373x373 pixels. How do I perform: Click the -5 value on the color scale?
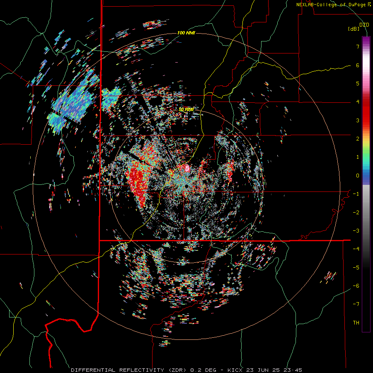coord(356,268)
